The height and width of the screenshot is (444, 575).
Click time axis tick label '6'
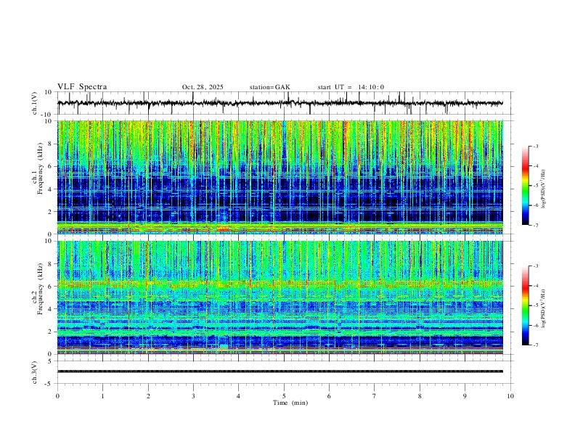pos(330,396)
